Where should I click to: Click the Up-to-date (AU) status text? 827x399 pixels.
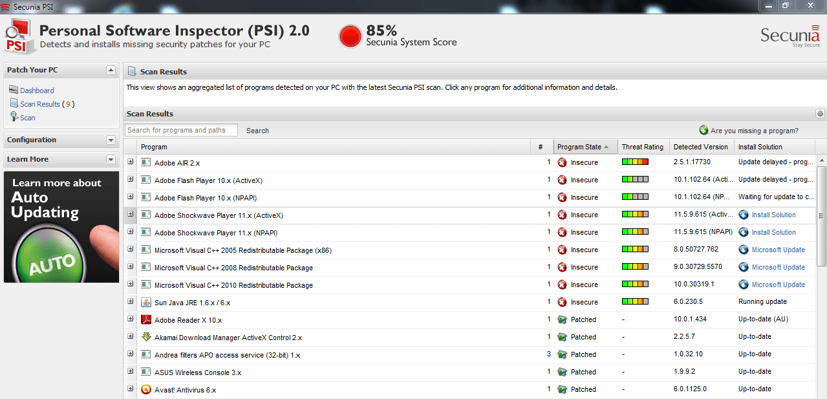tap(763, 319)
